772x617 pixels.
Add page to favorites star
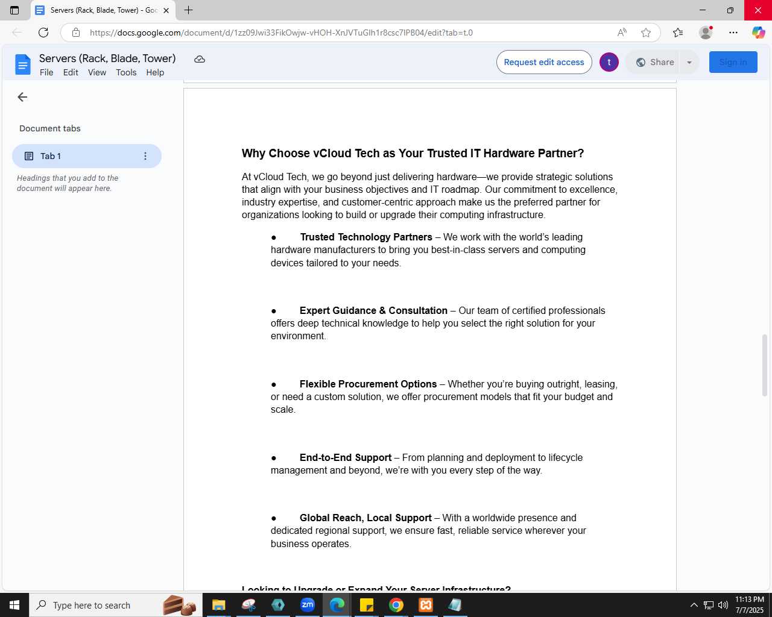pyautogui.click(x=646, y=33)
